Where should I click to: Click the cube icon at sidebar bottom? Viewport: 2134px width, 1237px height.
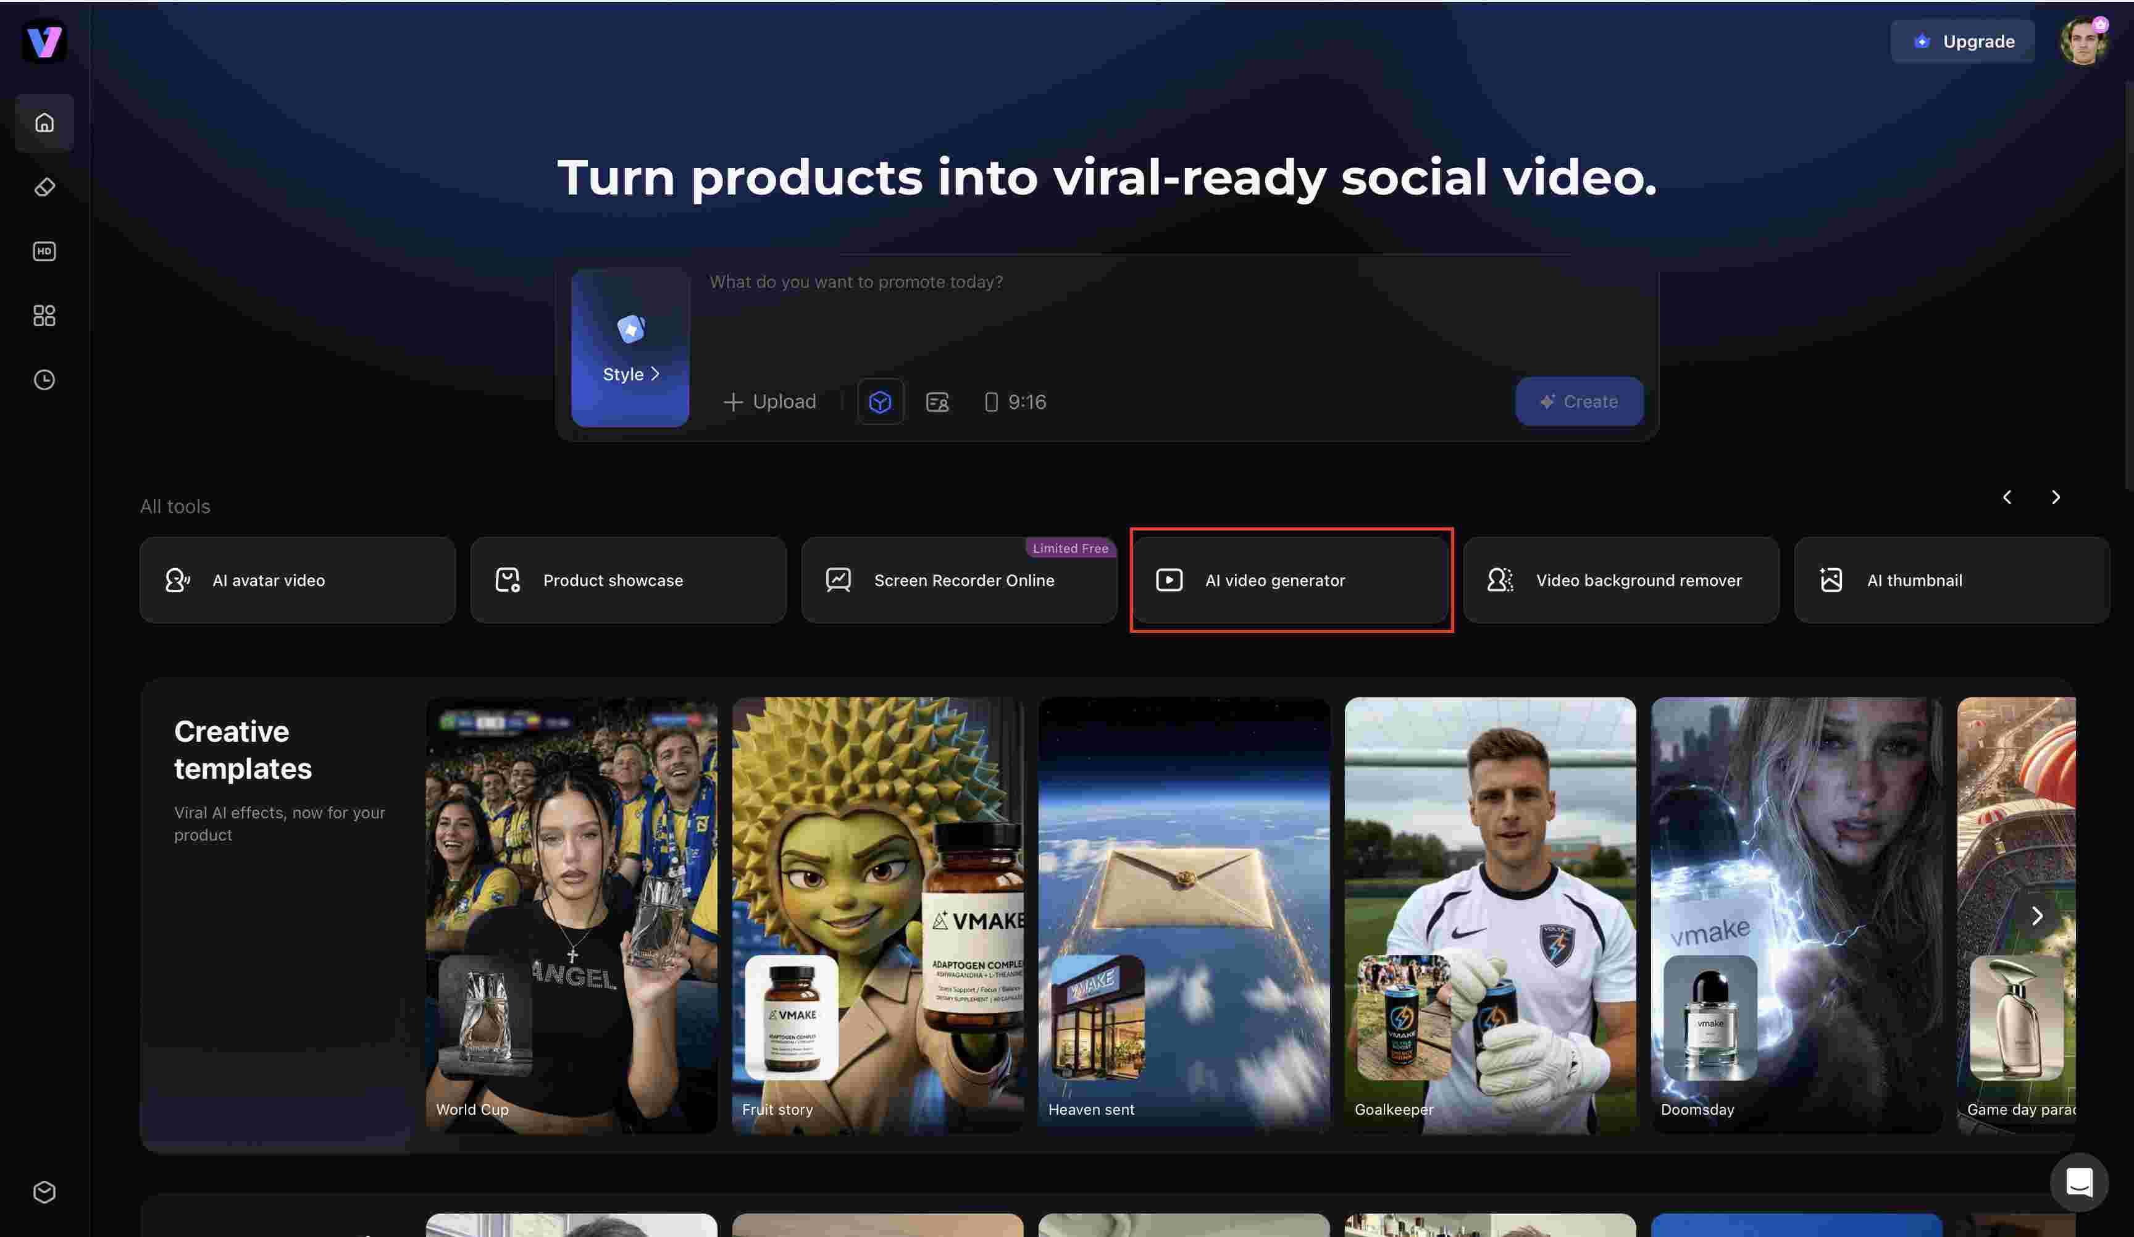coord(44,1192)
